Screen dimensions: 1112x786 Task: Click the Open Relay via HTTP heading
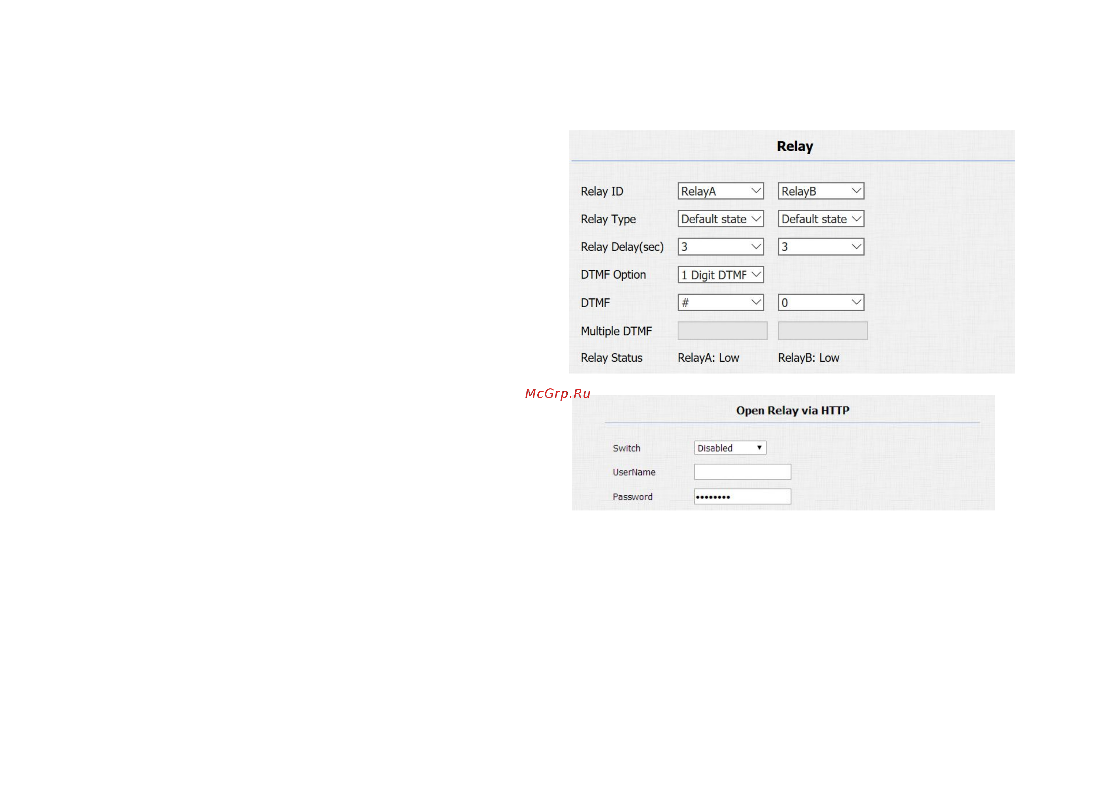pos(792,411)
